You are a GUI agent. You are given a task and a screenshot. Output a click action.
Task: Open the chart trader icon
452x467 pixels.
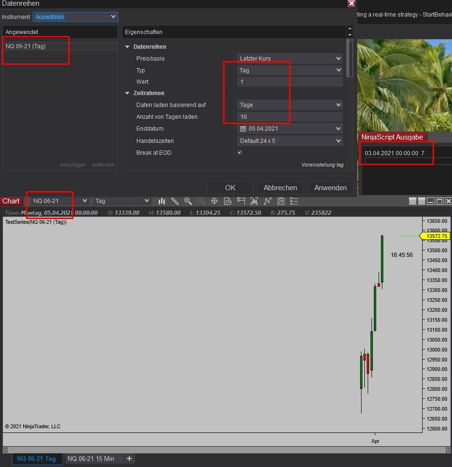241,201
